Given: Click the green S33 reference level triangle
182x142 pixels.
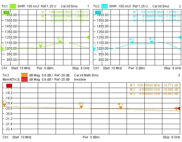Looking at the screenshot, I should pos(88,37).
